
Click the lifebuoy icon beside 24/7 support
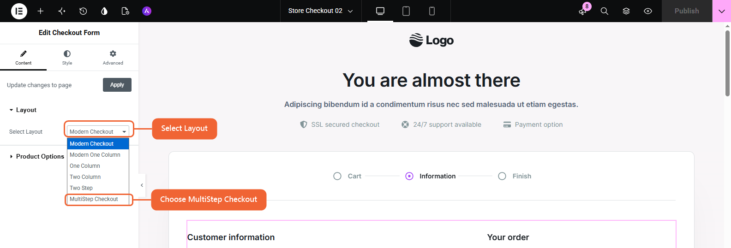pos(405,124)
